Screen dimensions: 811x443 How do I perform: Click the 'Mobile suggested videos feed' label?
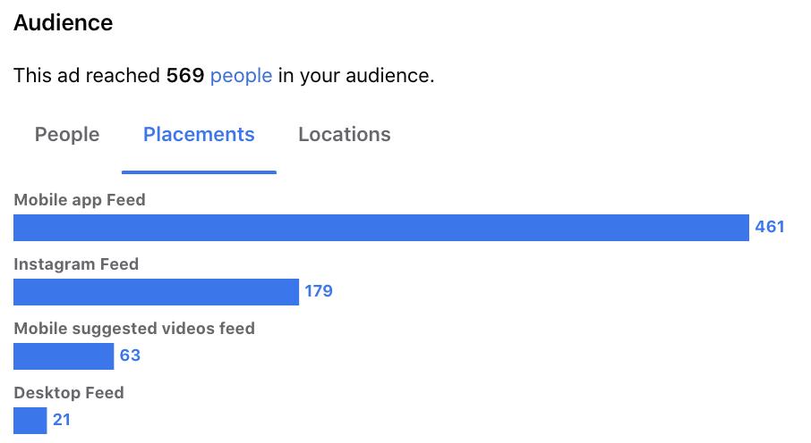(134, 329)
